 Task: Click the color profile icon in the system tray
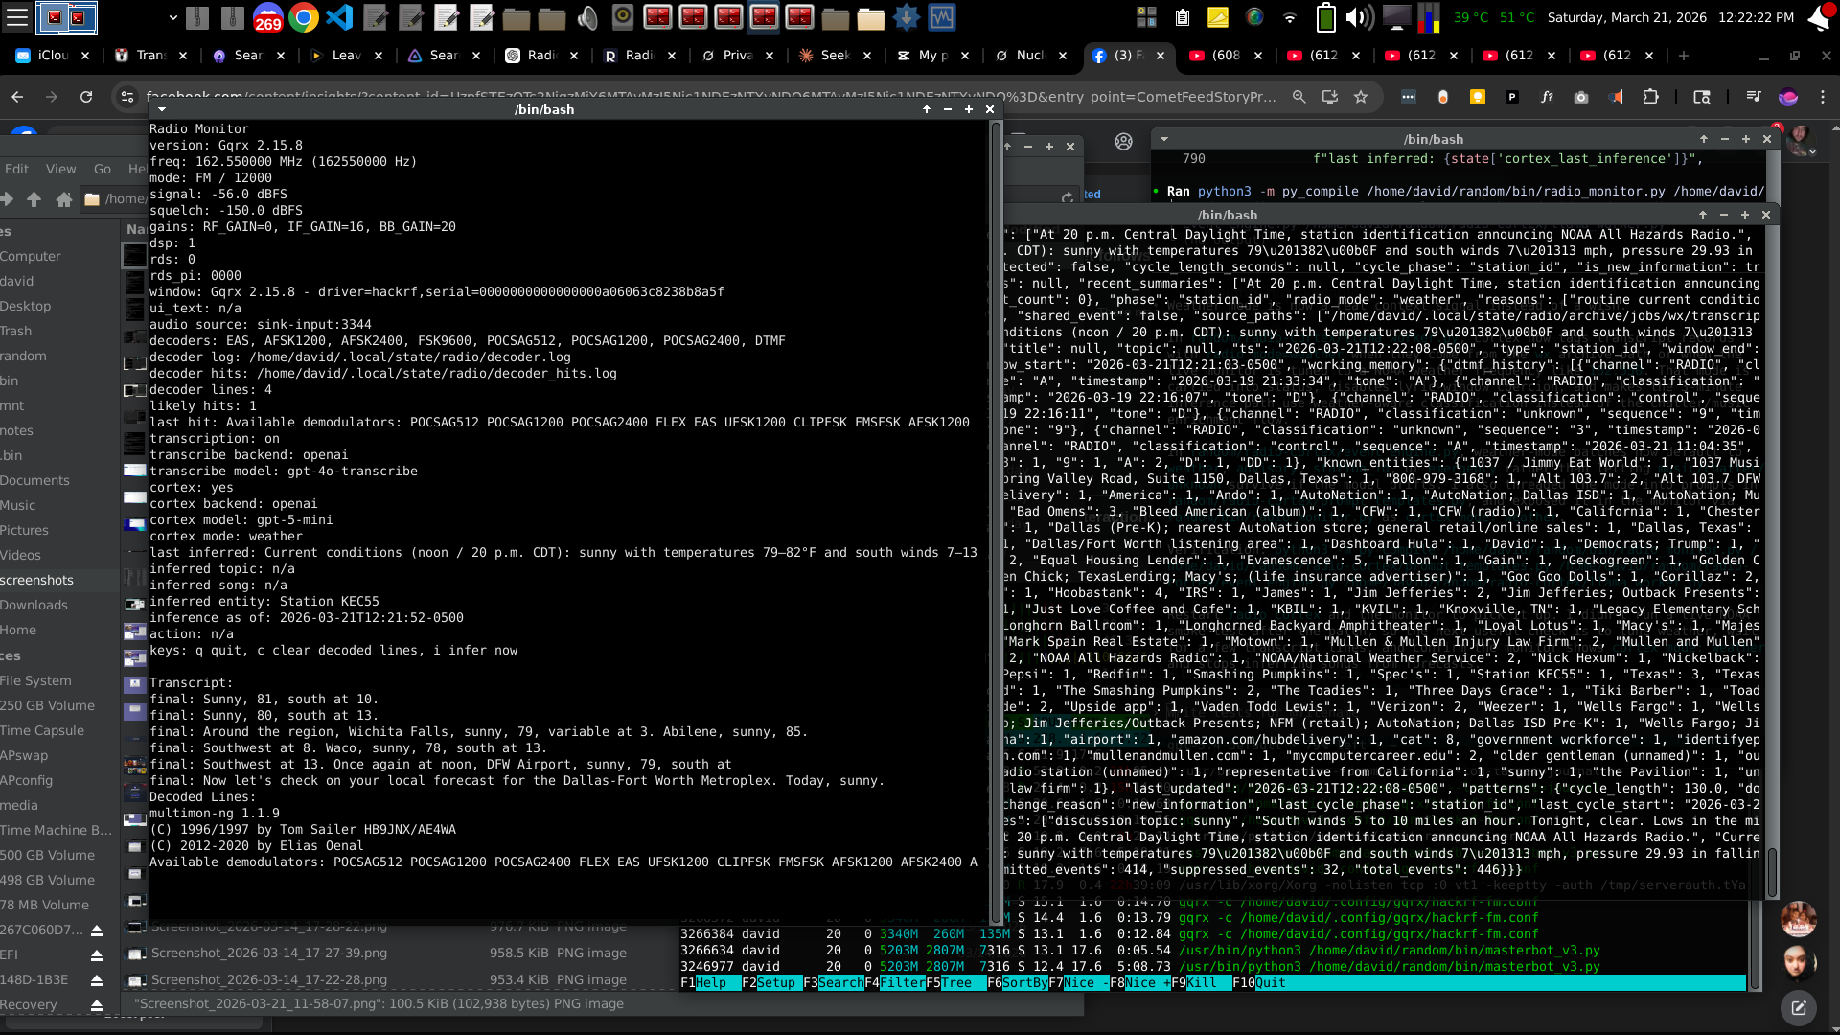tap(1253, 17)
